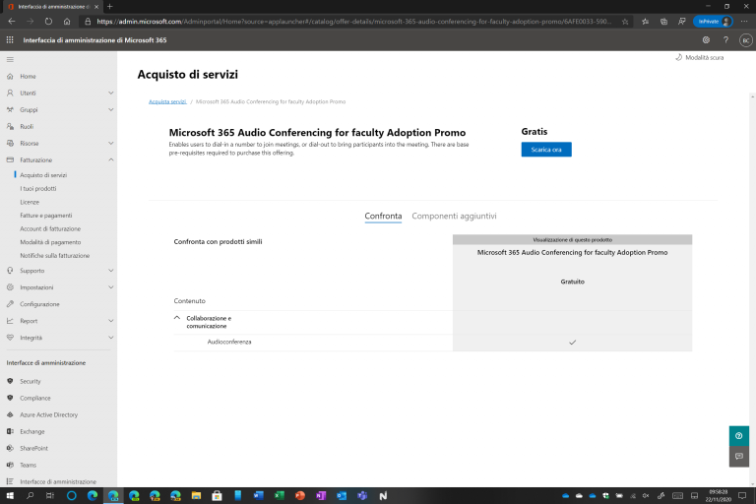
Task: Click the Gratuito price text
Action: (x=572, y=282)
